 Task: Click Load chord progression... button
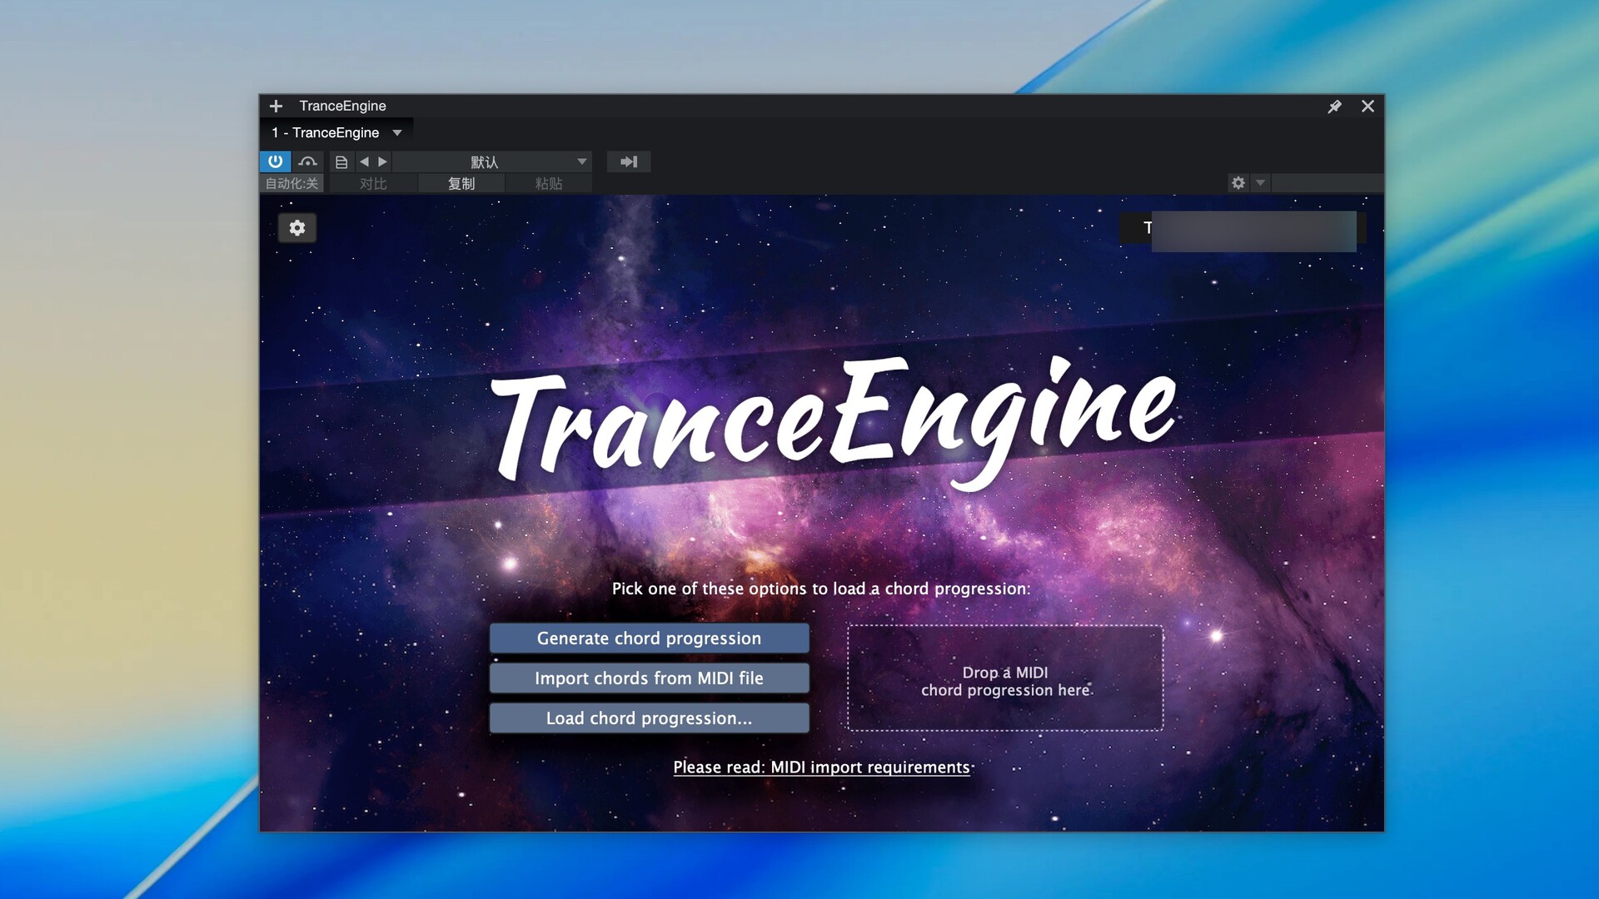[x=649, y=718]
